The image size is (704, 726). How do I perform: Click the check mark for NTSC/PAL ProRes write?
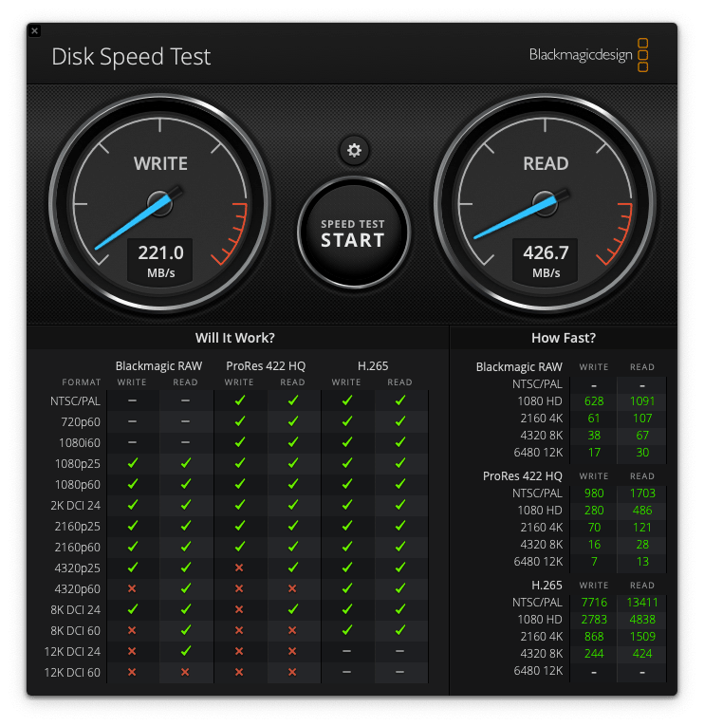tap(240, 400)
